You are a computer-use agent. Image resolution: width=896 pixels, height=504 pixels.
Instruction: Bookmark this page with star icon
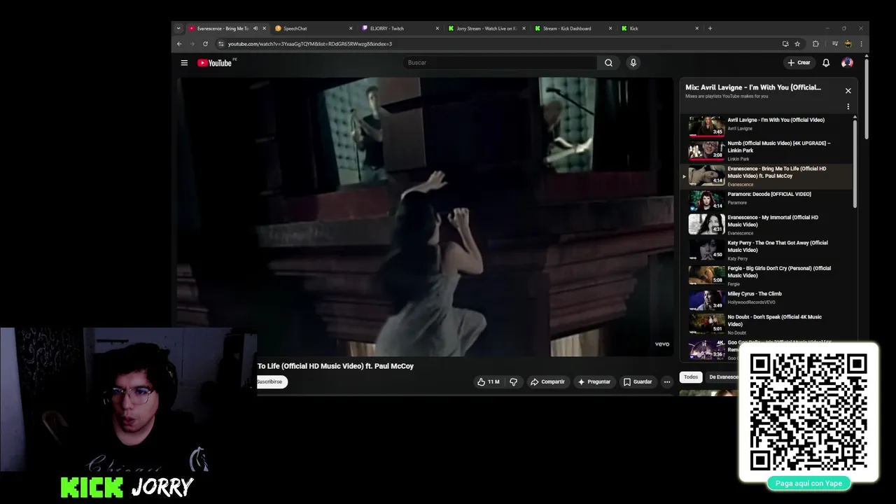[797, 43]
